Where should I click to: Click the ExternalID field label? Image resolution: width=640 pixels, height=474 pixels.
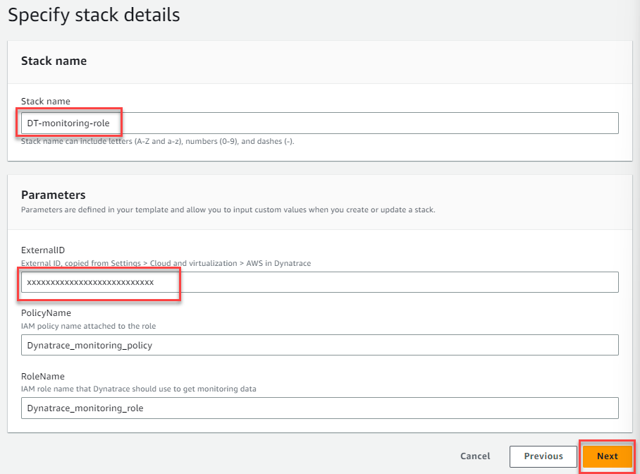(x=42, y=250)
